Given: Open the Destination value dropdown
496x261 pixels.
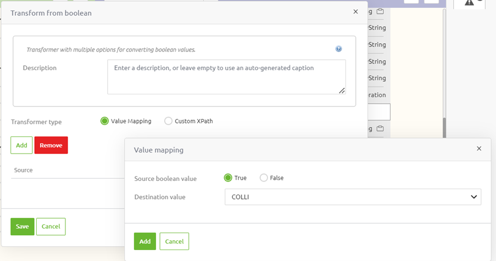Looking at the screenshot, I should 353,197.
